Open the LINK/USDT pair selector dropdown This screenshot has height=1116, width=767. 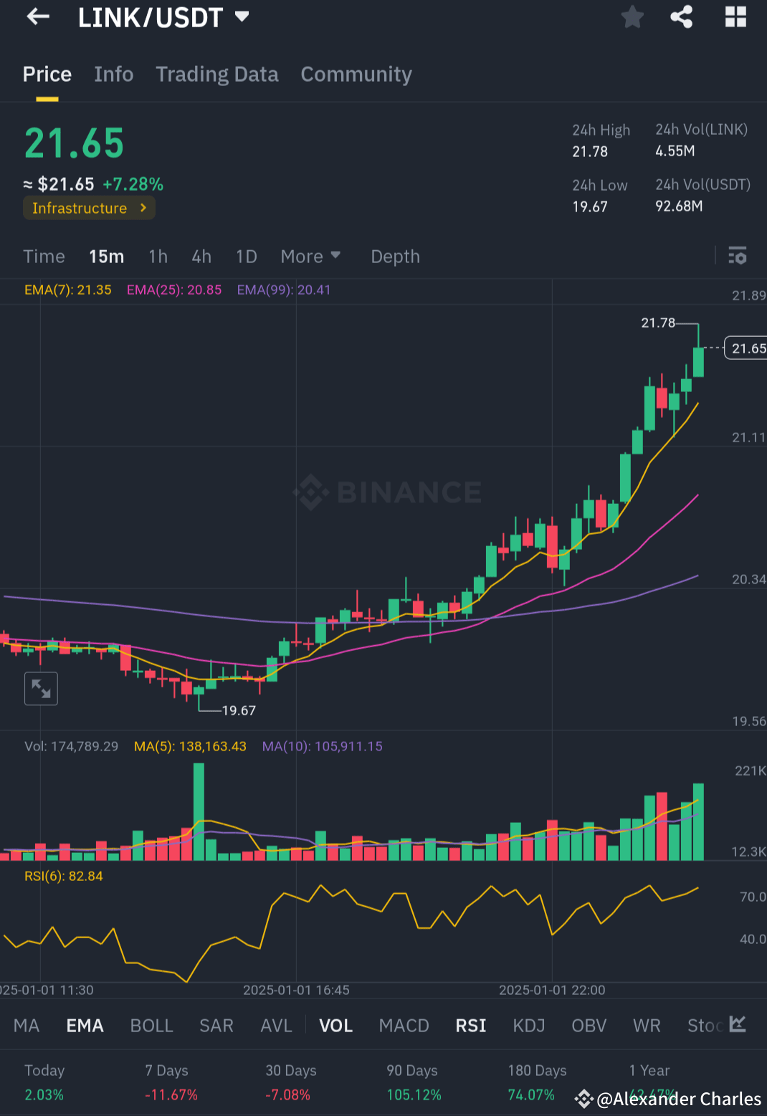(x=241, y=17)
